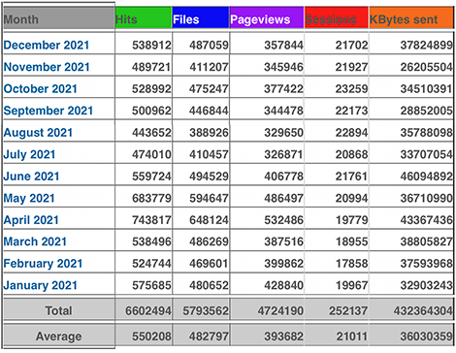Open the February 2021 stats link
The height and width of the screenshot is (353, 456).
(43, 264)
